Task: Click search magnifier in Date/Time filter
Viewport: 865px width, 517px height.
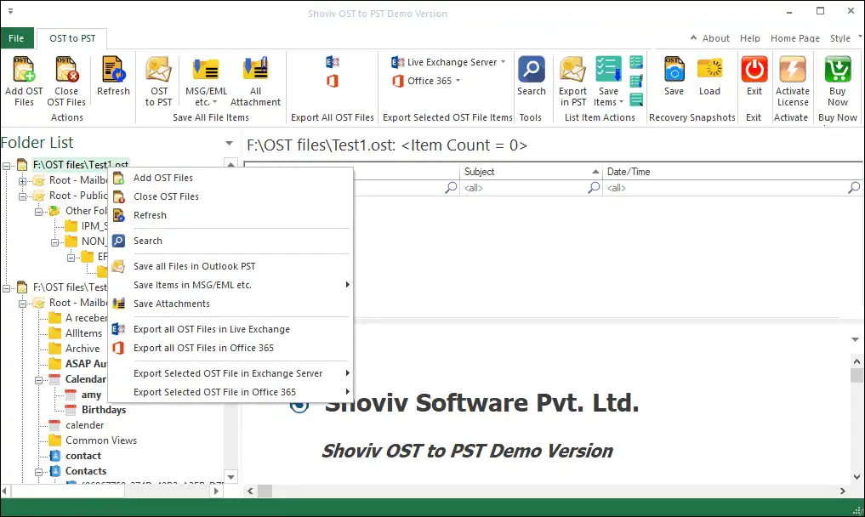Action: (x=853, y=188)
